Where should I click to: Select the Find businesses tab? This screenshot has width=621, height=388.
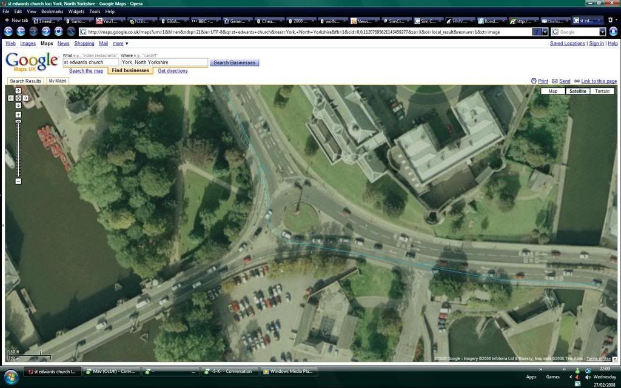pos(130,70)
